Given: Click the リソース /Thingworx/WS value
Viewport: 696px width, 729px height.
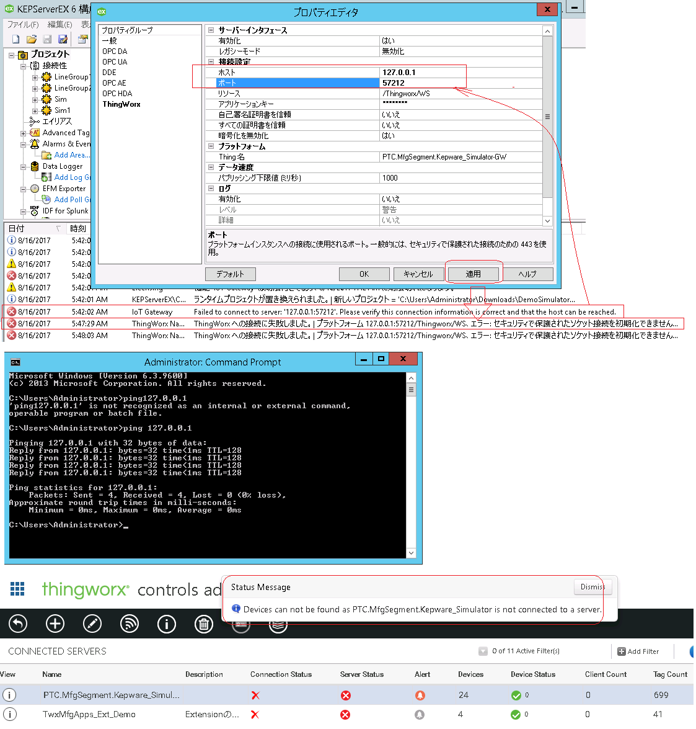Looking at the screenshot, I should click(460, 94).
